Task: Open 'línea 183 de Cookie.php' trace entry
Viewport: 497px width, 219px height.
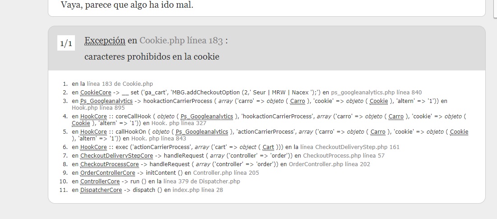Action: point(120,84)
